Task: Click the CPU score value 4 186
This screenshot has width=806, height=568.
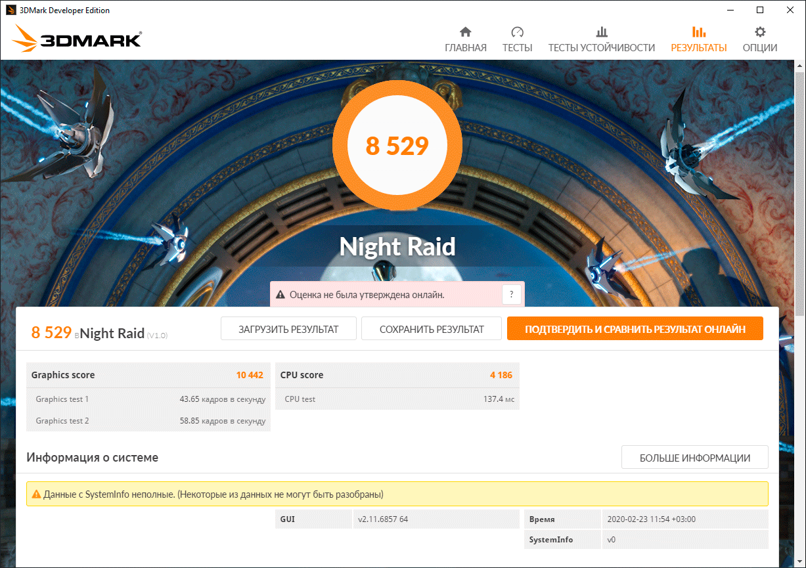Action: [x=501, y=375]
